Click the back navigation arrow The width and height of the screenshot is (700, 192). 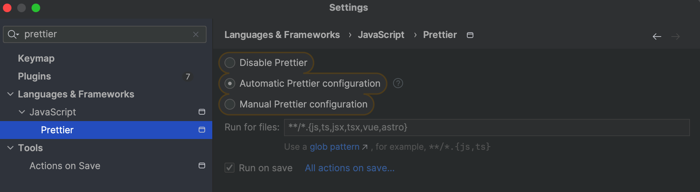click(657, 37)
